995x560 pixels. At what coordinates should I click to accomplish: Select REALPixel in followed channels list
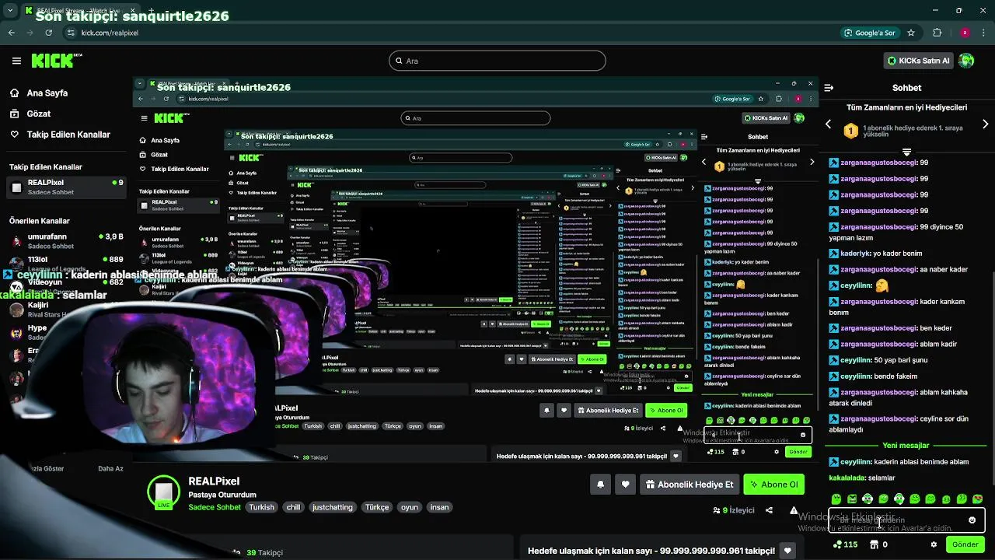coord(65,187)
